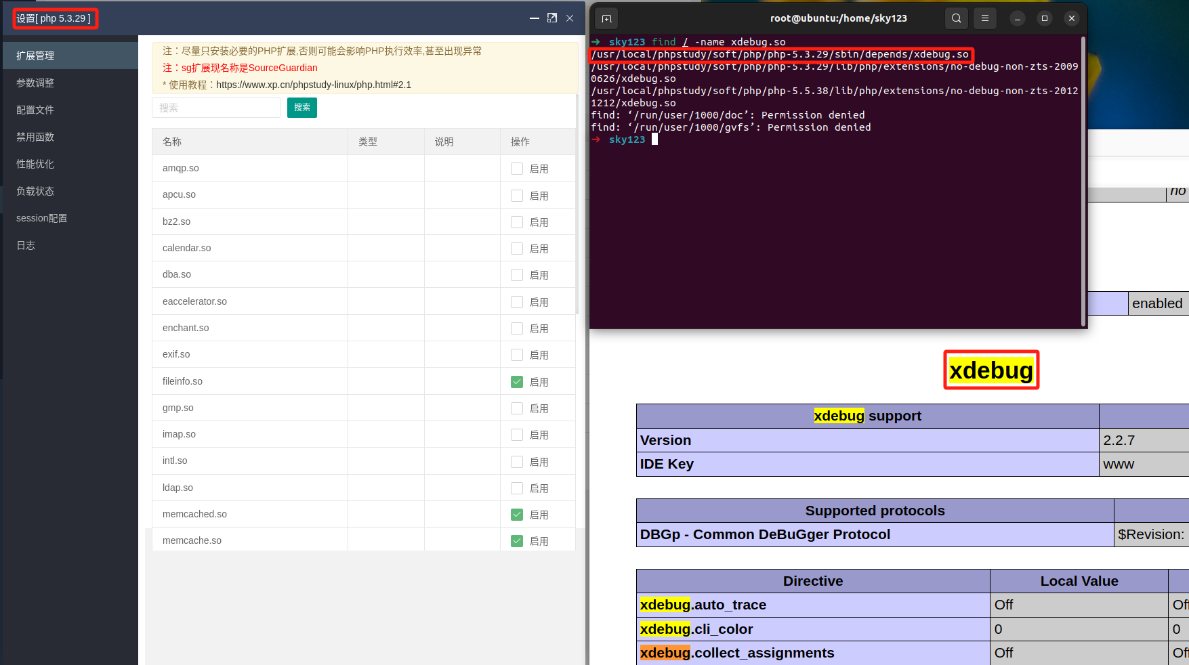
Task: Open the 日志 section
Action: [x=26, y=245]
